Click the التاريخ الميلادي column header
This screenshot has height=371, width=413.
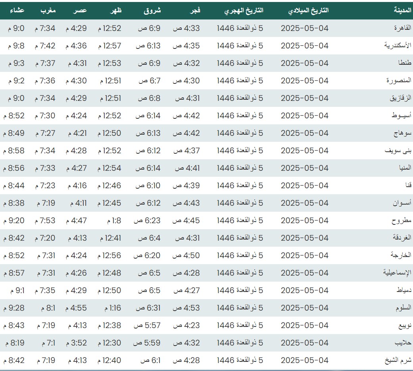click(308, 11)
